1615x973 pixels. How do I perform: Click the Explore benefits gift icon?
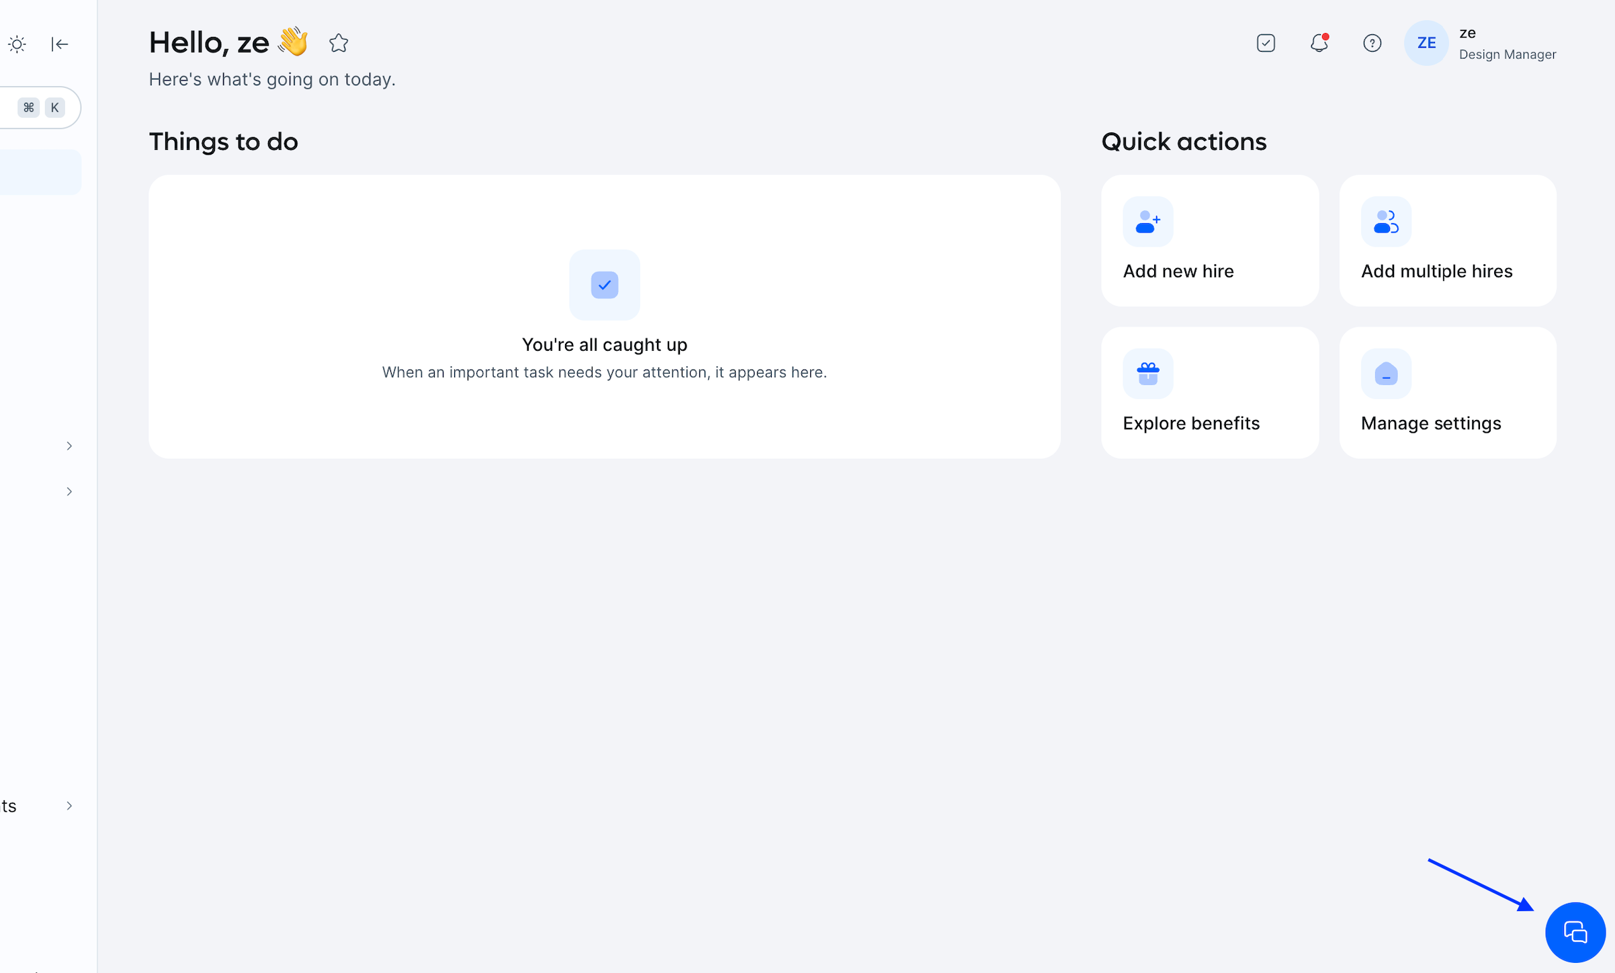[x=1147, y=374]
